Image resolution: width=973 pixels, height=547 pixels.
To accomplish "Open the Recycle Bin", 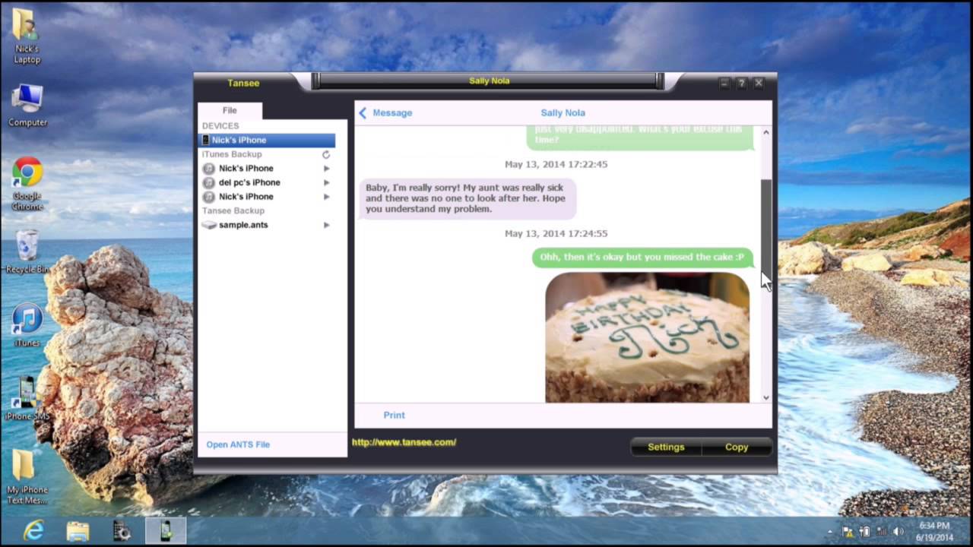I will [27, 251].
